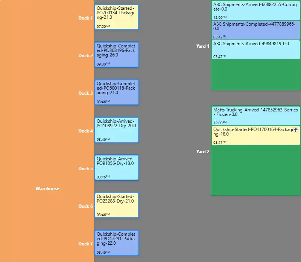This screenshot has height=262, width=301.
Task: Click the empty green area in Yard 1
Action: tap(255, 75)
